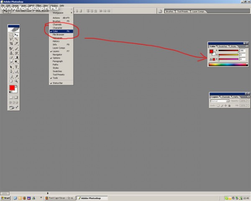Select the Crop tool
Viewport: 251px width, 201px height.
click(x=11, y=44)
